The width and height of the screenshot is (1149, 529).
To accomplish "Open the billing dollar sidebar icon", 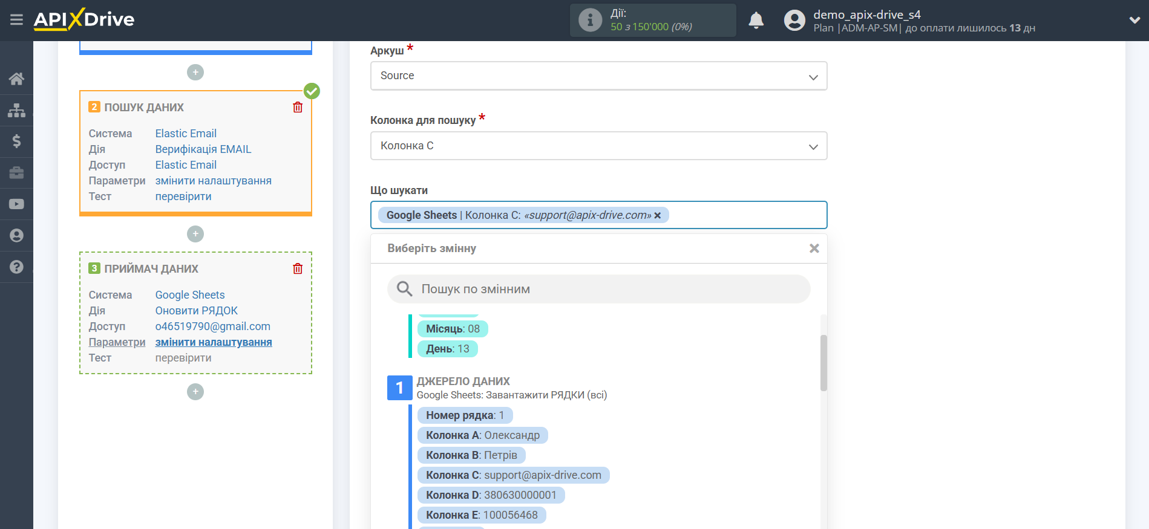I will point(16,141).
